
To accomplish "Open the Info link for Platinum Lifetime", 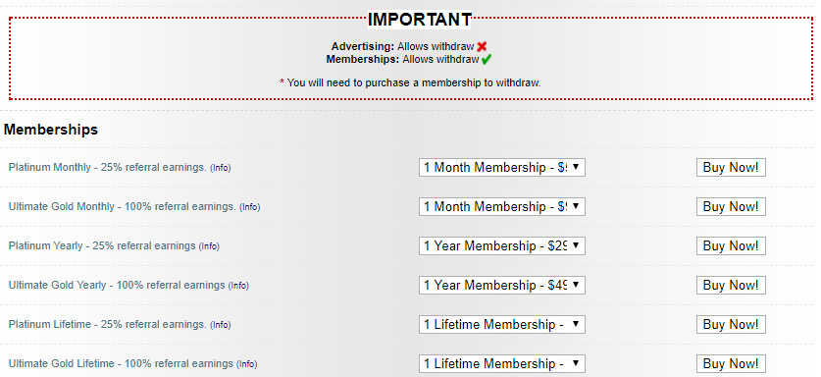I will pos(221,325).
